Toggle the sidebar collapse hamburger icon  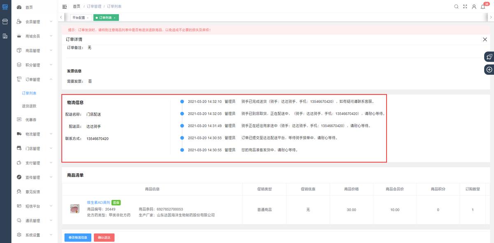coord(65,7)
